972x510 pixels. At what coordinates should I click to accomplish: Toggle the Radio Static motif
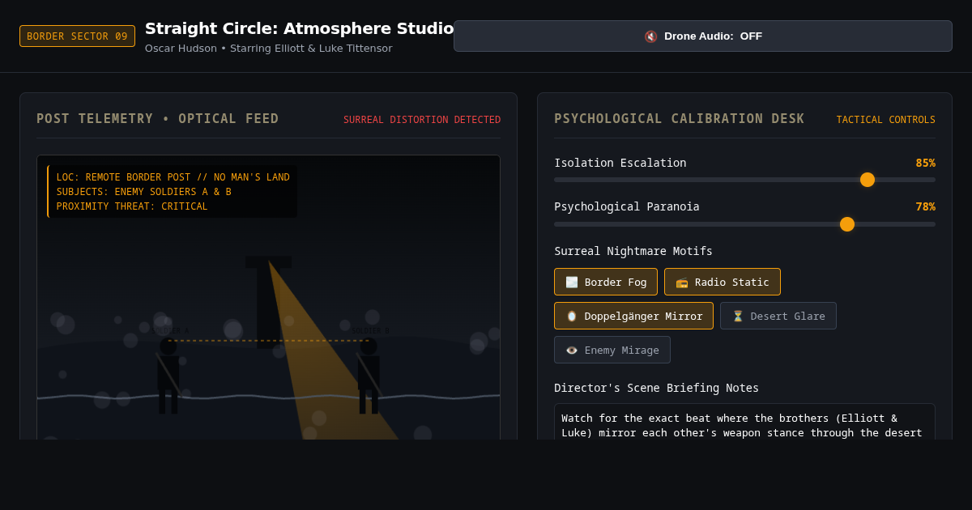pos(723,282)
